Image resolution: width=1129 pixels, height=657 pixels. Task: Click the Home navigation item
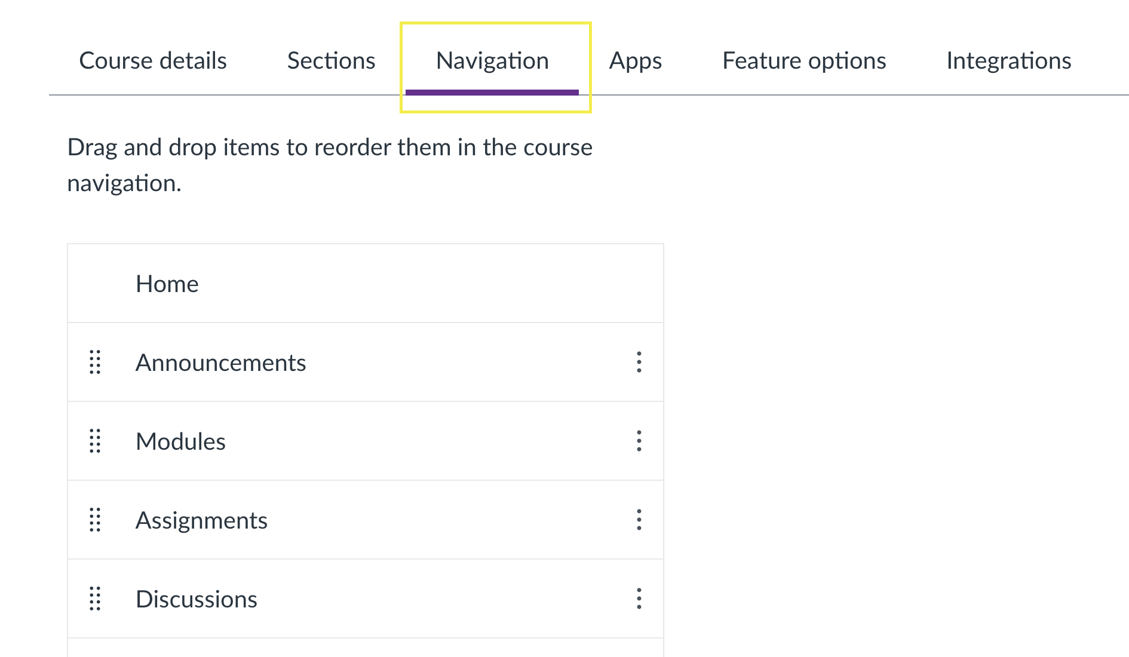(x=167, y=284)
